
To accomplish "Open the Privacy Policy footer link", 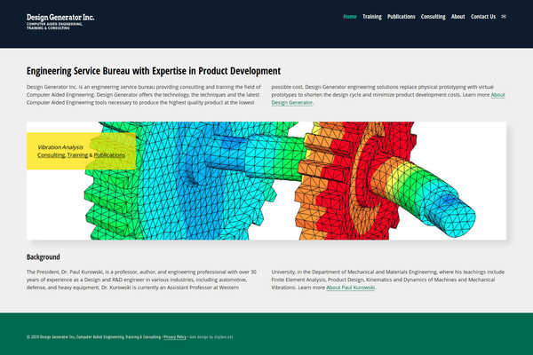I will coord(175,337).
